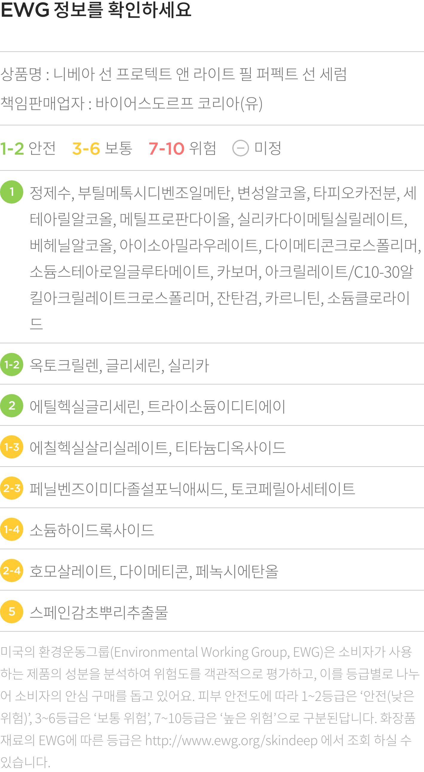This screenshot has height=772, width=424.
Task: Click the yellow grade 5 badge
Action: pyautogui.click(x=12, y=612)
